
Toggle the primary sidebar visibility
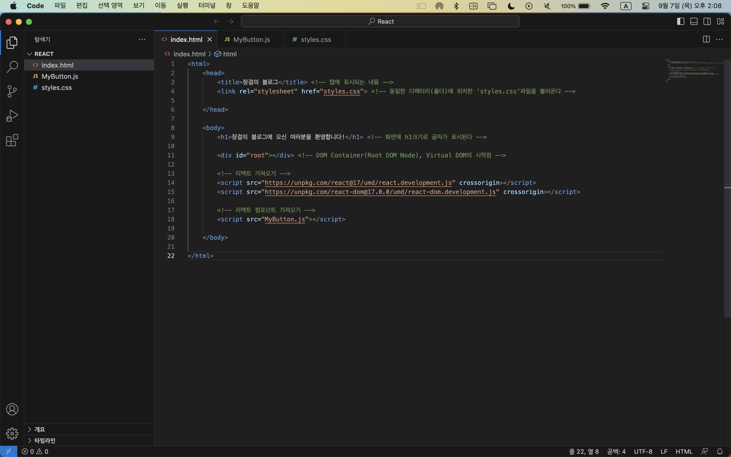pyautogui.click(x=680, y=22)
